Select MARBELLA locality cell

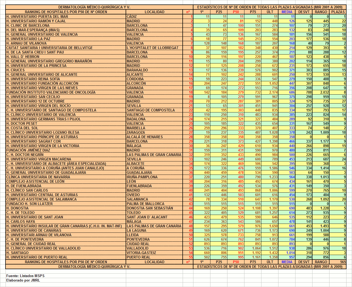[154, 128]
